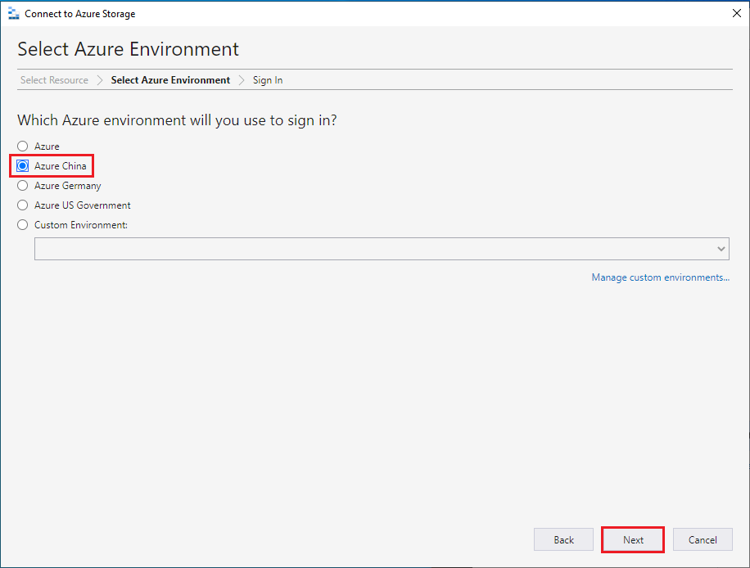The width and height of the screenshot is (750, 568).
Task: Click the Select Azure Environment heading
Action: [x=128, y=49]
